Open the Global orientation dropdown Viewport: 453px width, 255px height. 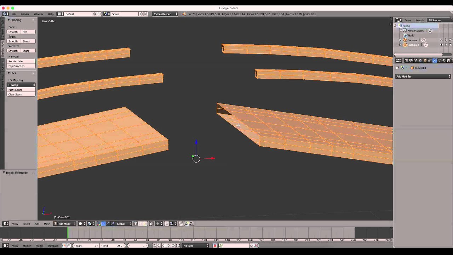pos(124,223)
